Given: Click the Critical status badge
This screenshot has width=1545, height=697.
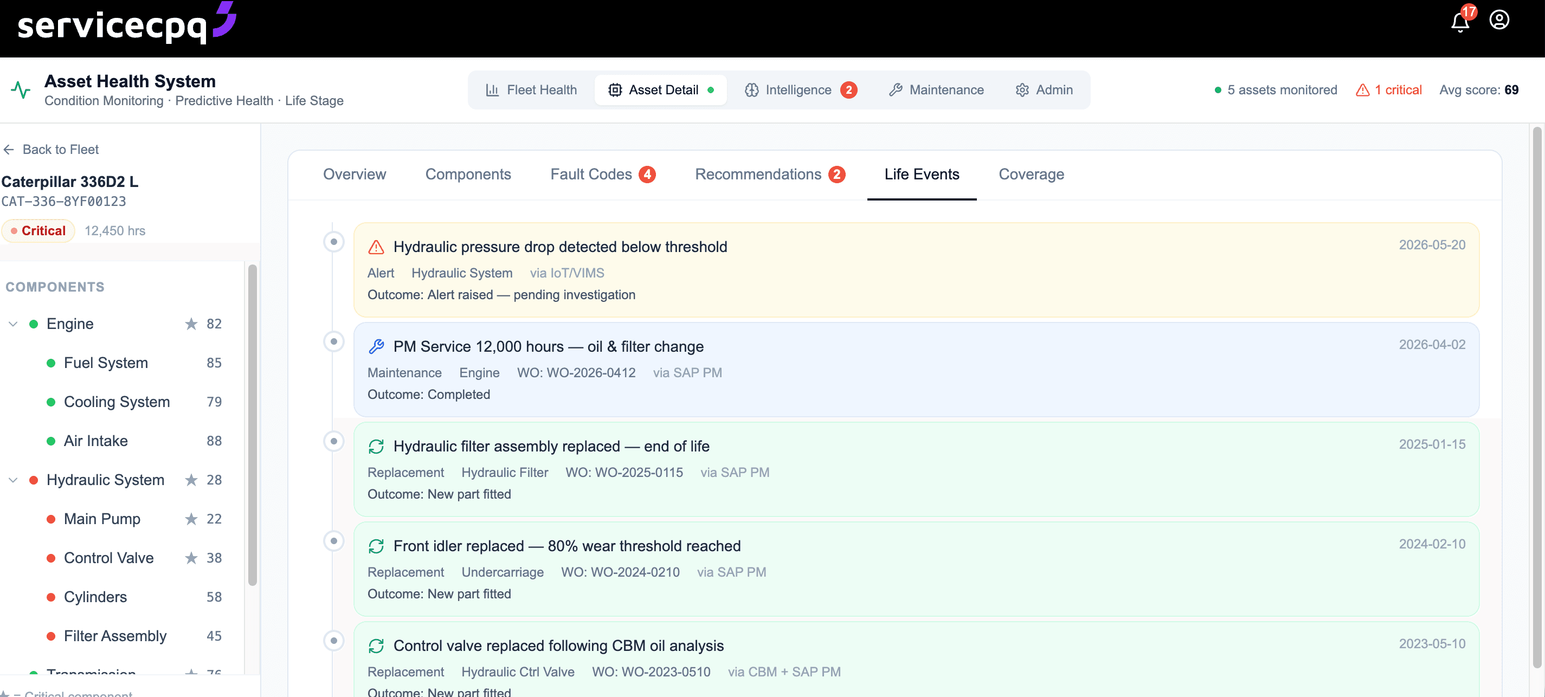Looking at the screenshot, I should point(38,231).
